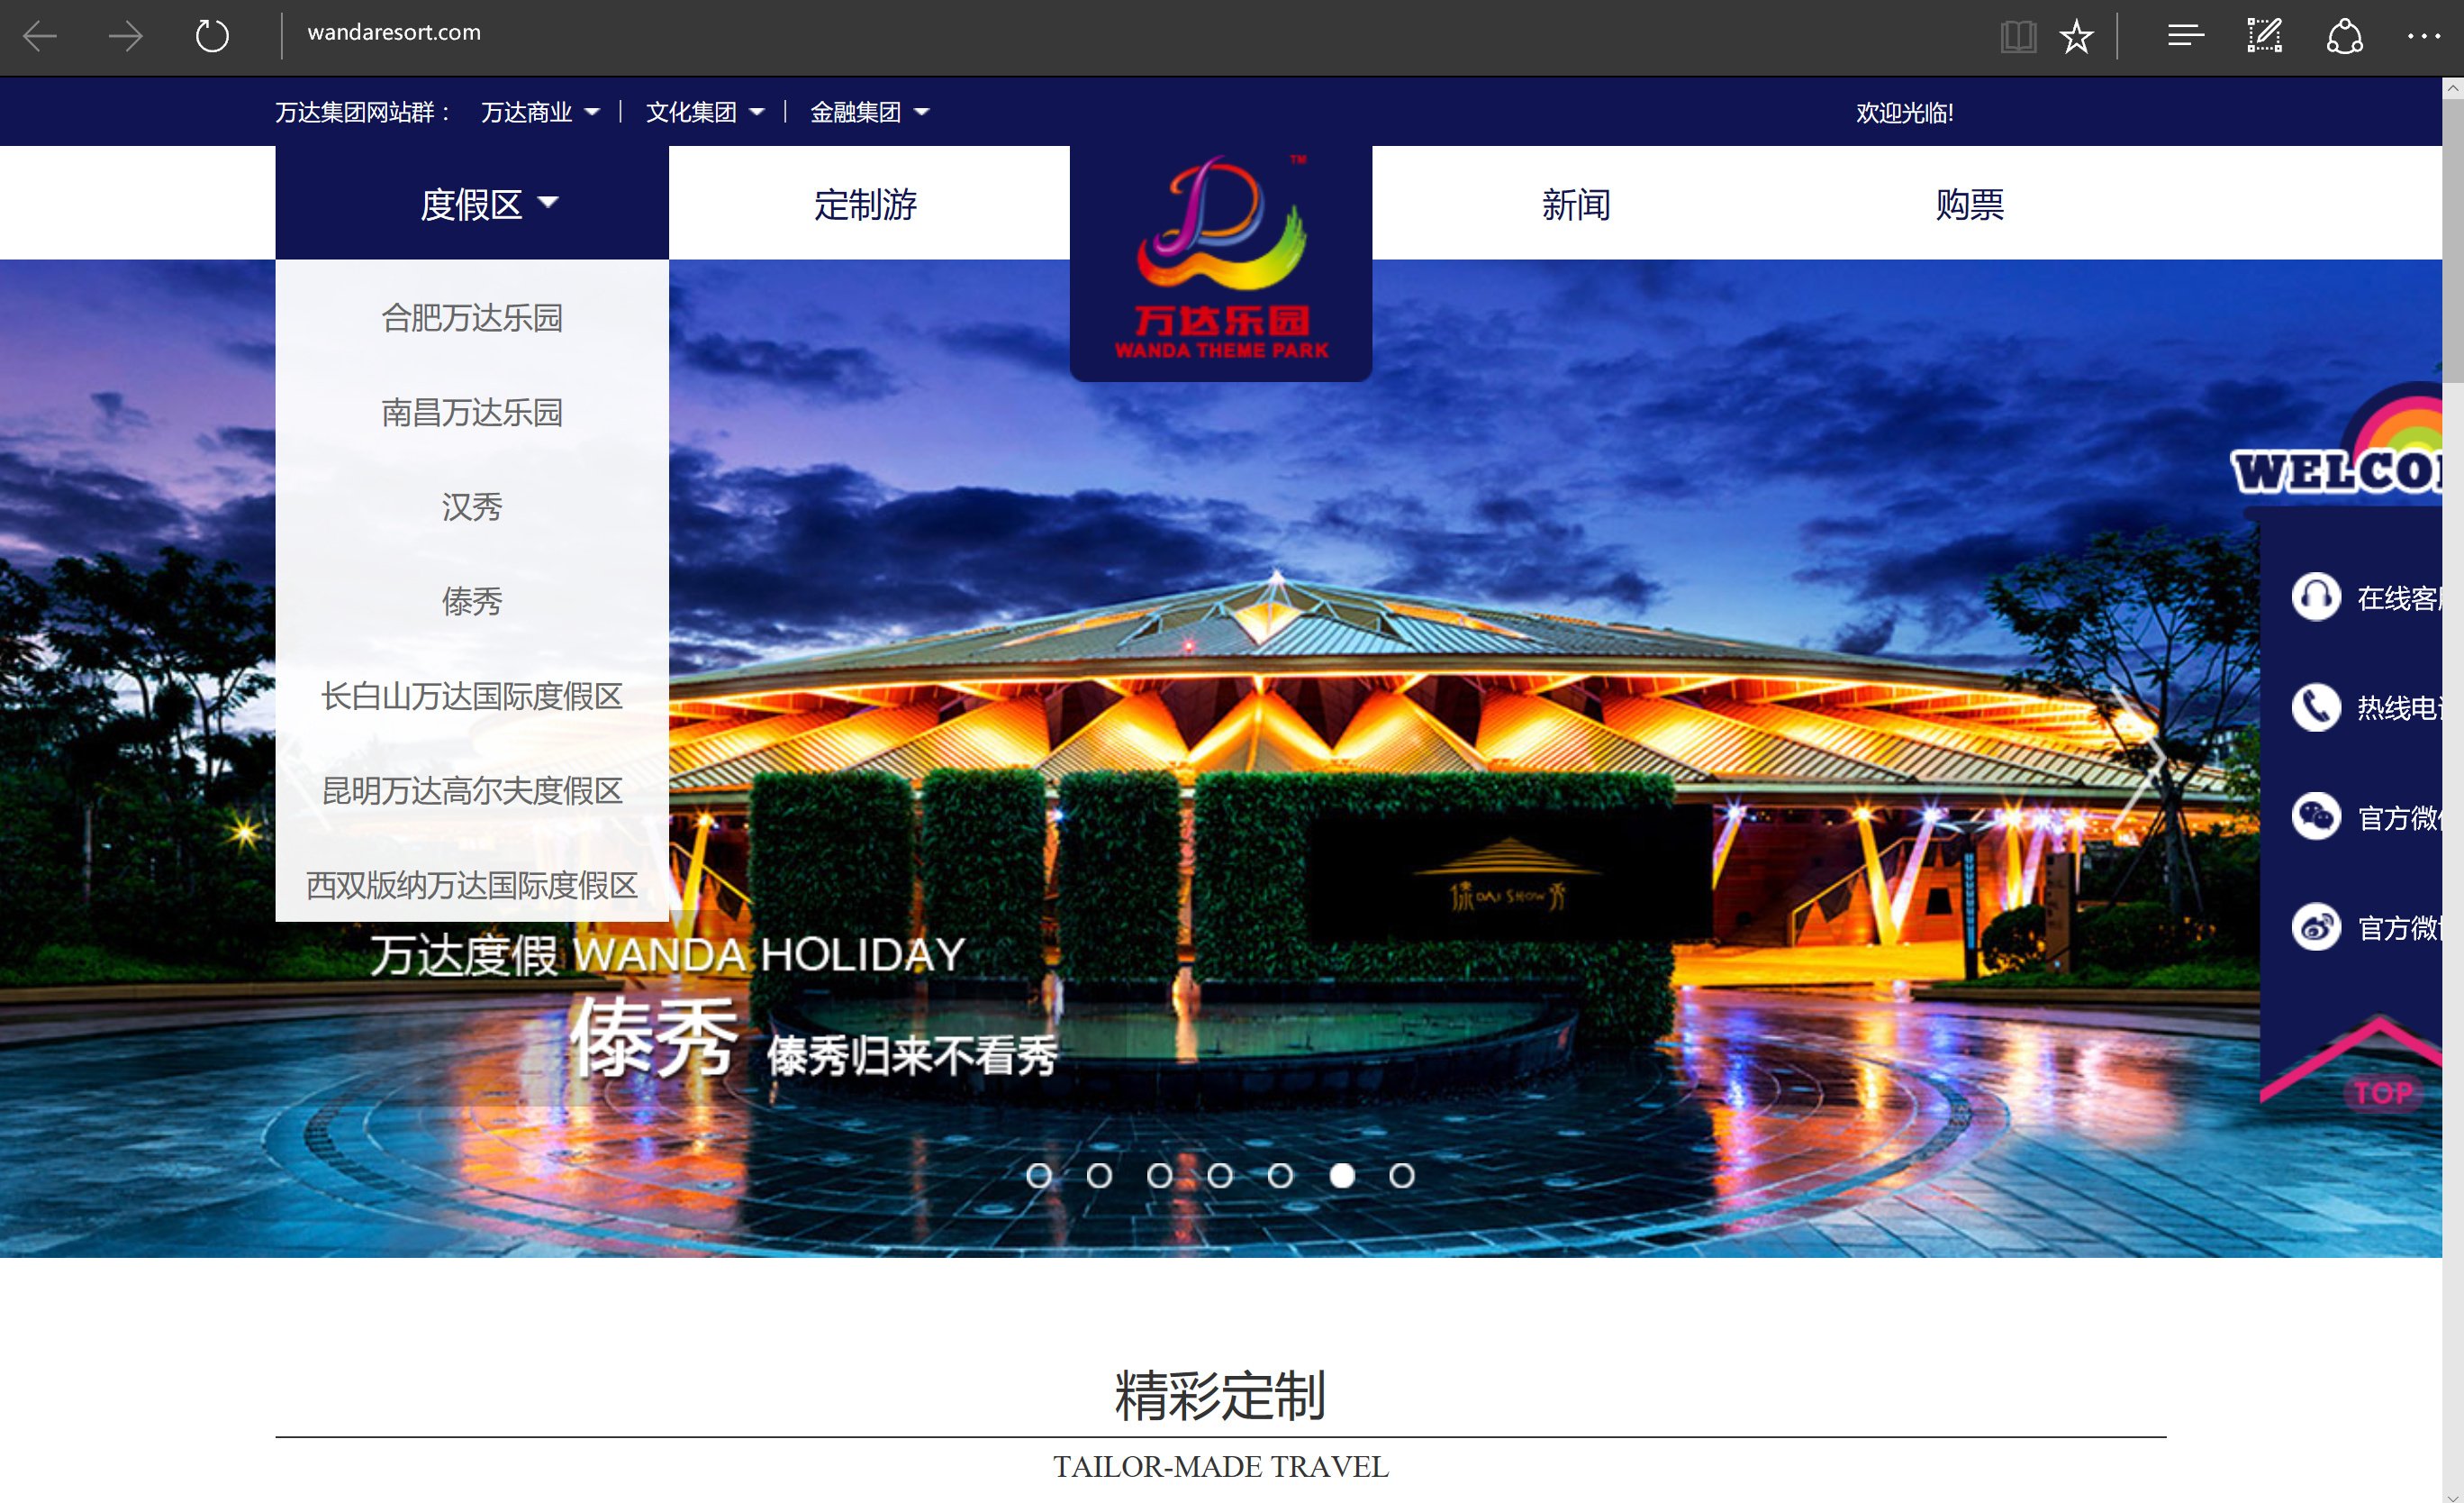
Task: Click the scrollbar up arrow
Action: click(2453, 88)
